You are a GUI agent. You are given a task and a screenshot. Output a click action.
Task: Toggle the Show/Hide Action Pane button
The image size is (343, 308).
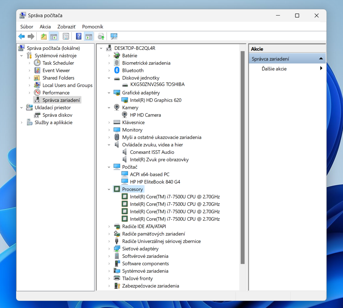pos(88,36)
